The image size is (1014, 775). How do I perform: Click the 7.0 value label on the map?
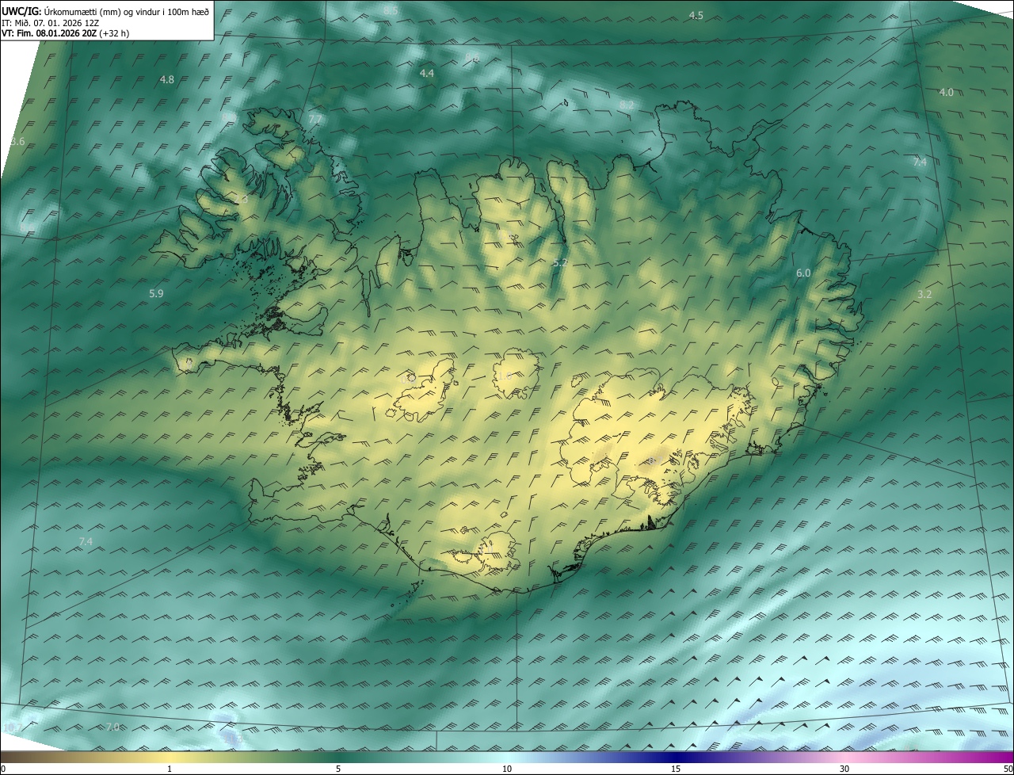tap(112, 727)
